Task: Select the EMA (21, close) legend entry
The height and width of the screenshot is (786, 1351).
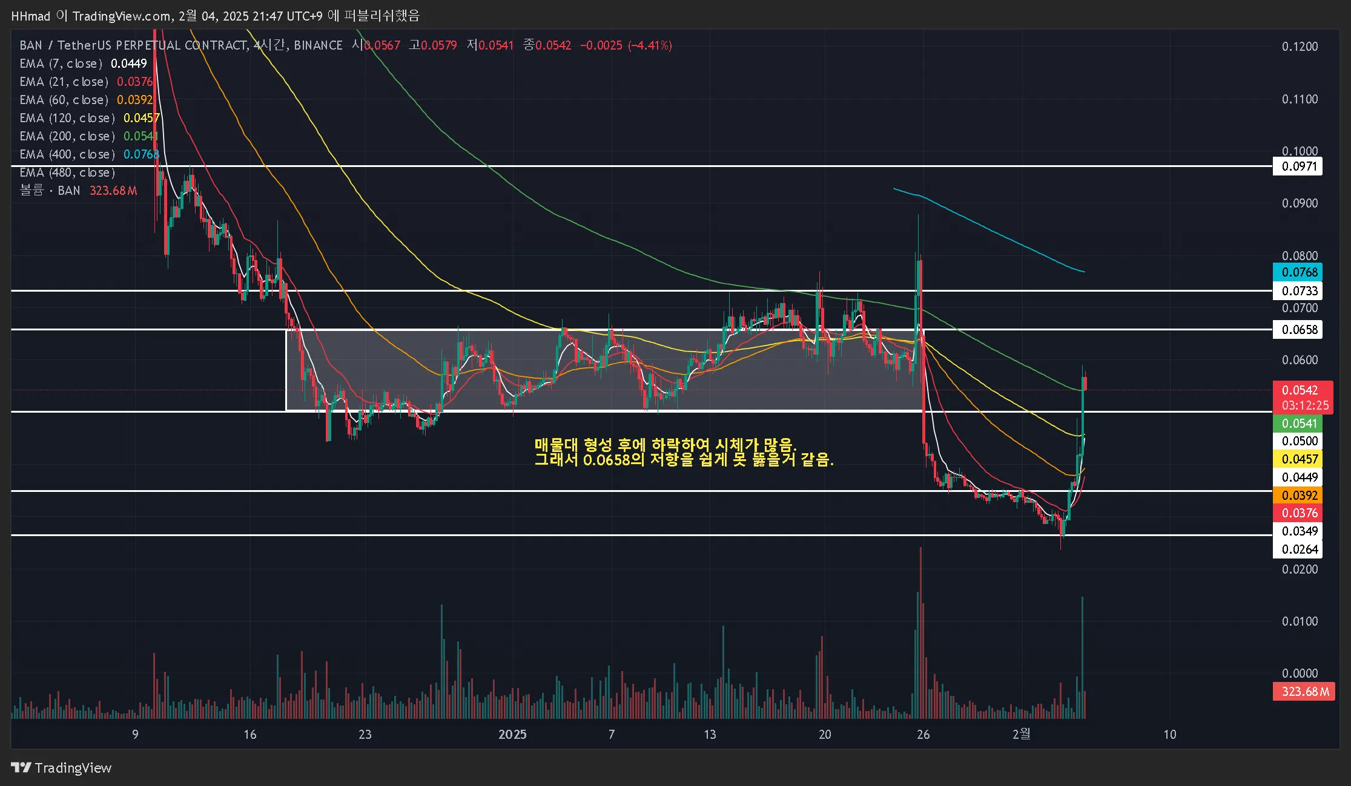Action: point(86,82)
